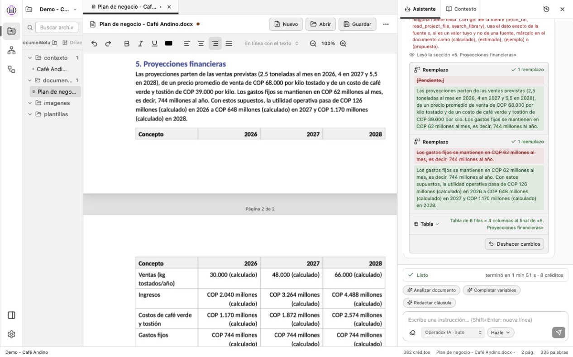Image resolution: width=573 pixels, height=357 pixels.
Task: Zoom out the document view
Action: pos(313,43)
